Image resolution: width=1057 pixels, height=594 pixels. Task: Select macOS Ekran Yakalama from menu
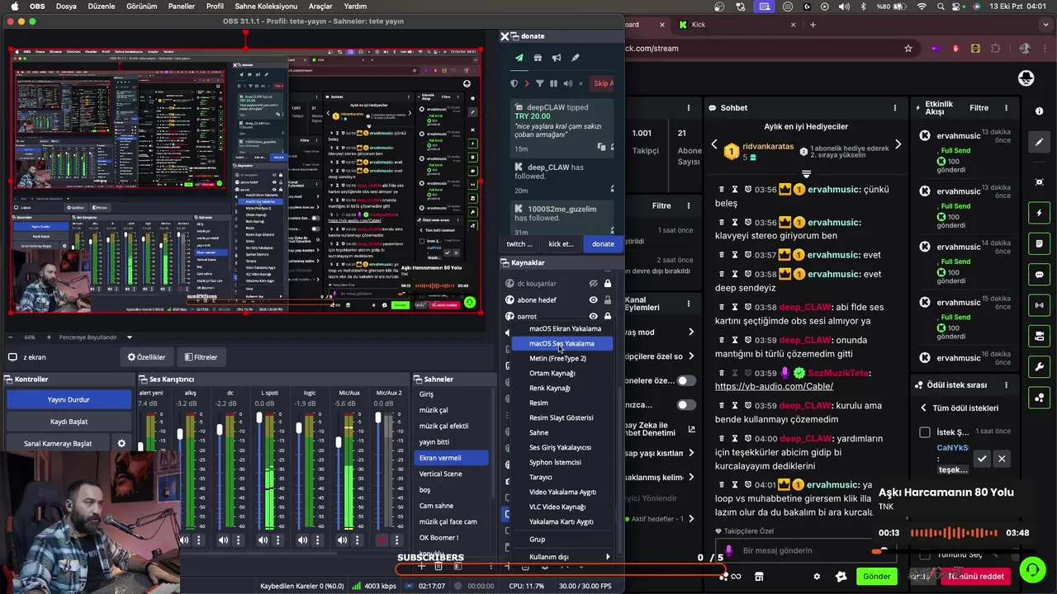(565, 328)
